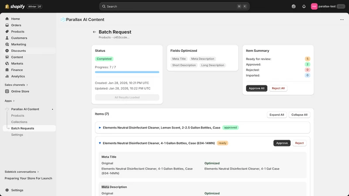
Task: Click the Orders inbox icon
Action: tap(7, 25)
